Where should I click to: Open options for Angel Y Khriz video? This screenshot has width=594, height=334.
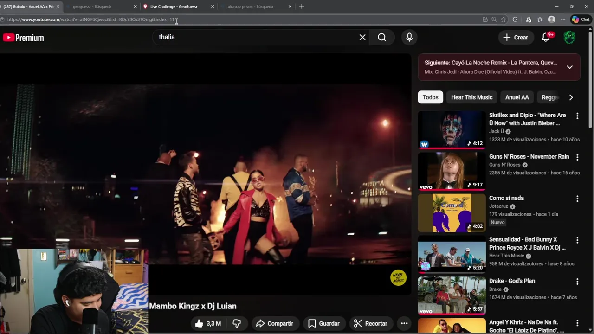[x=577, y=323]
